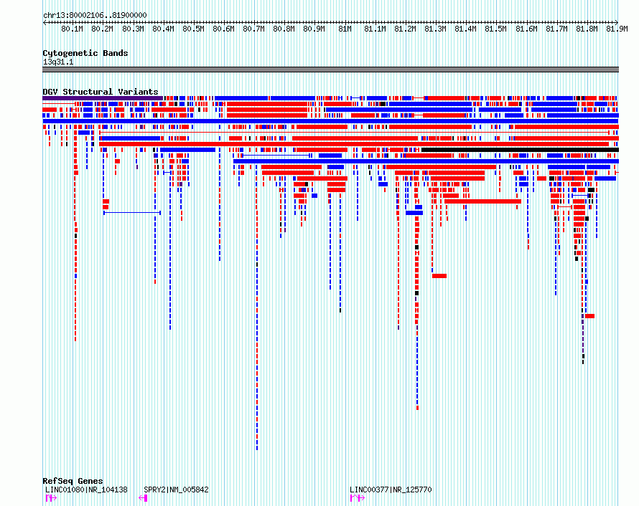Select the 13q31.1 band label
This screenshot has width=639, height=506.
click(58, 62)
